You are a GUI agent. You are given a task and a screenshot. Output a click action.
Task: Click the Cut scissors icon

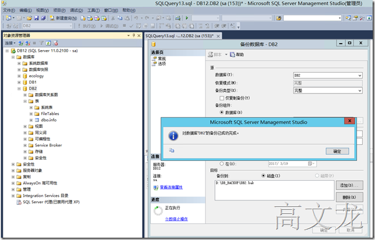coord(113,18)
